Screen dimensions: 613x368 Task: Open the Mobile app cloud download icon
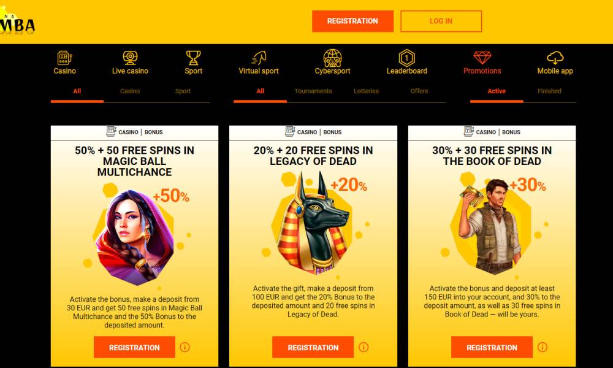point(555,58)
